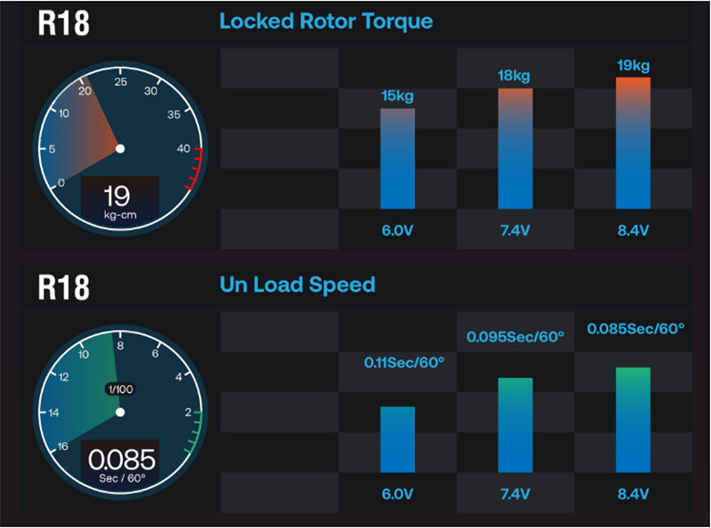The width and height of the screenshot is (711, 528).
Task: Click the speed gauge's white center hub
Action: (x=120, y=412)
